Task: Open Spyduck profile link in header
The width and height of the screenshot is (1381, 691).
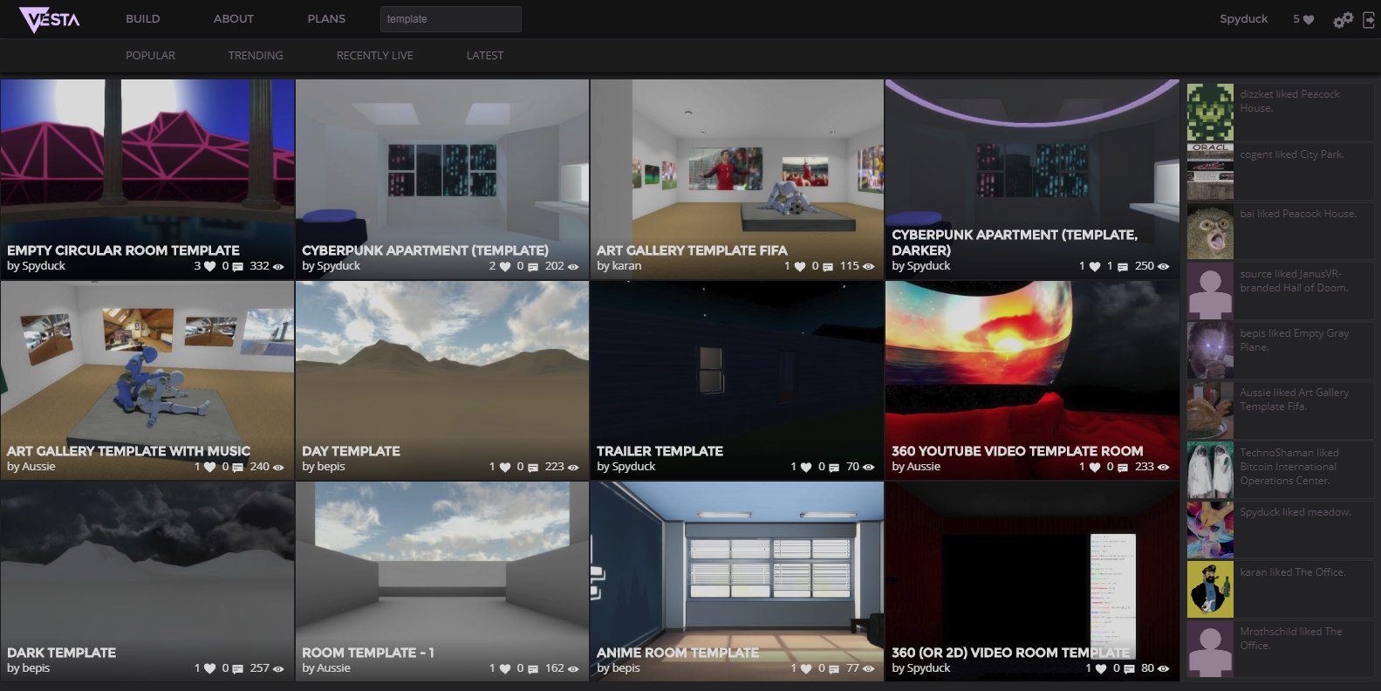Action: pos(1243,19)
